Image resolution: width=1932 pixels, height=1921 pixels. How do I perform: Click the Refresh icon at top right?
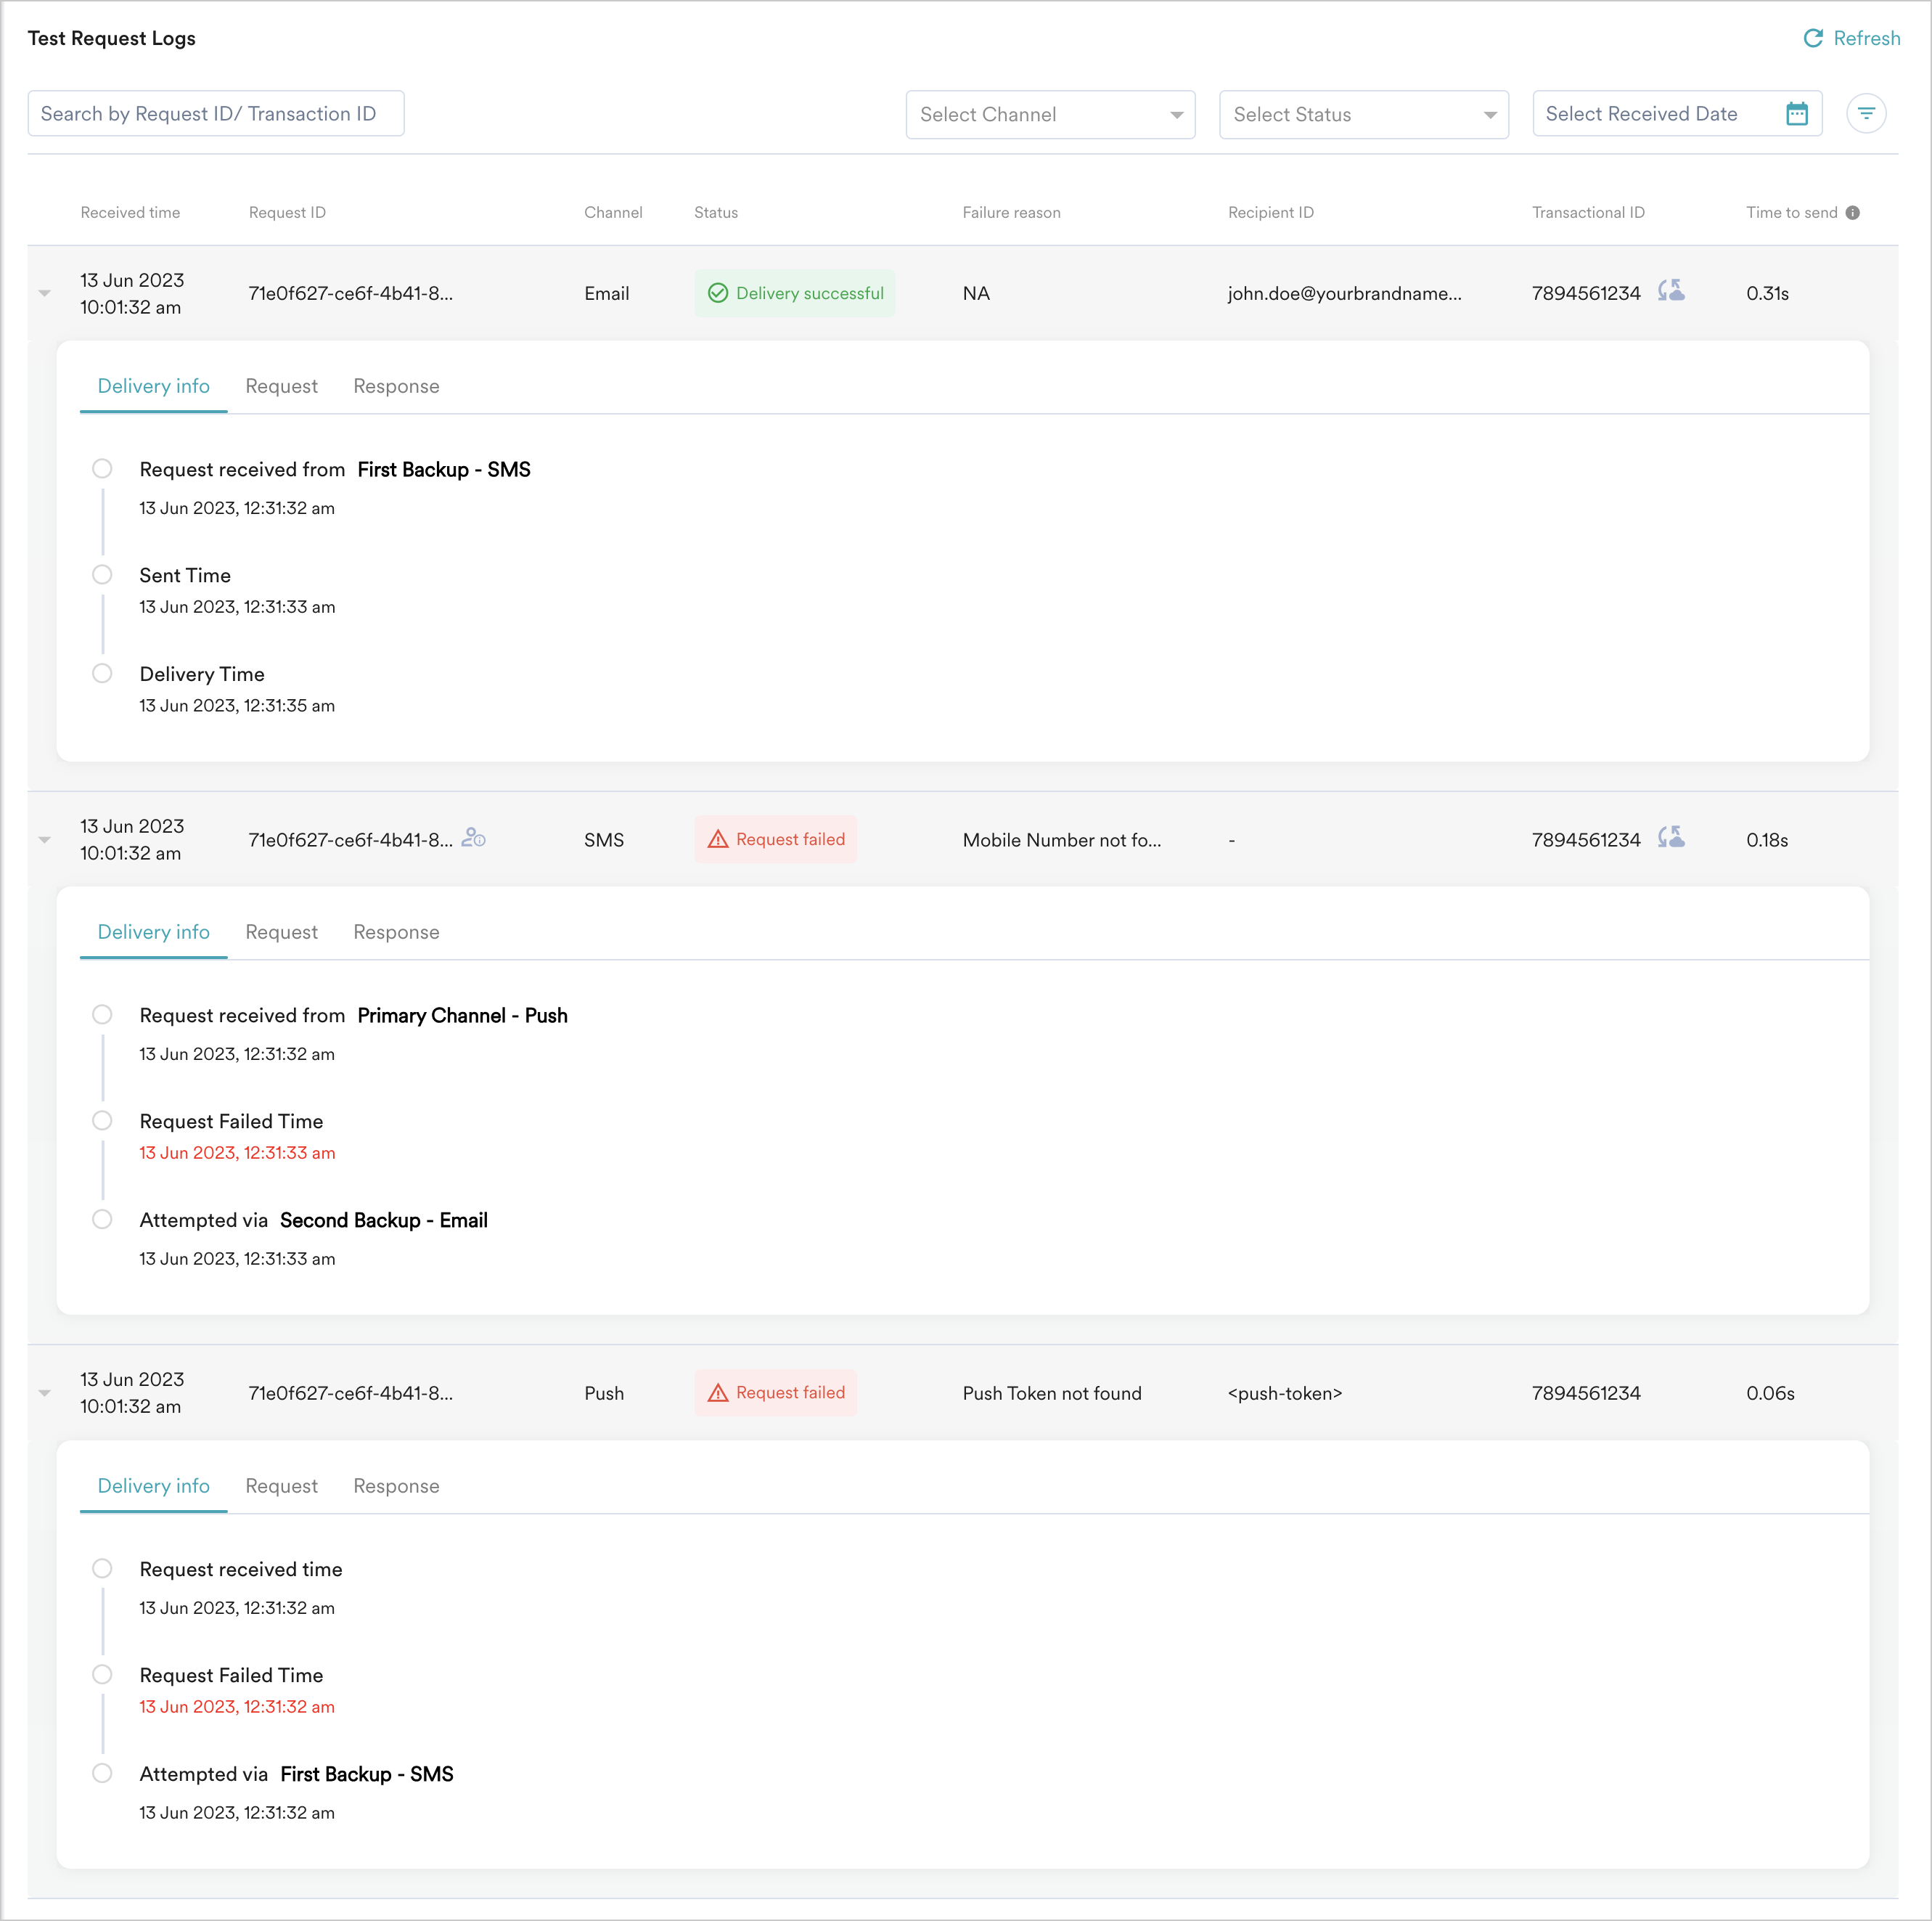(1812, 38)
